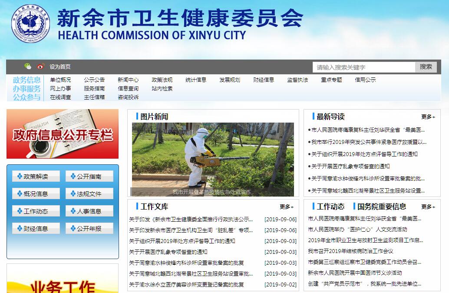Viewport: 449px width, 293px height.
Task: Open 关于印发《新余市卫生健康委全面推行 document
Action: (191, 220)
